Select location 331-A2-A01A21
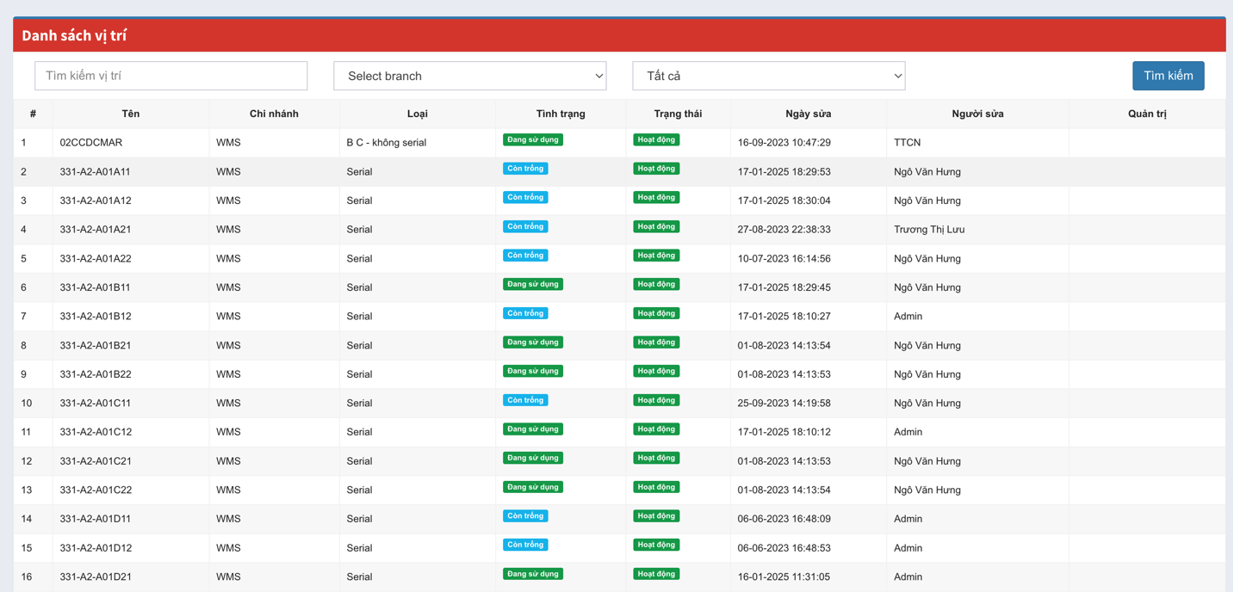The width and height of the screenshot is (1234, 592). coord(96,230)
